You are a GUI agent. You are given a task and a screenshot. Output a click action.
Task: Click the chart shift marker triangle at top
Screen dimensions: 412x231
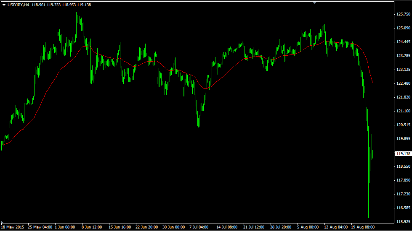314,3
